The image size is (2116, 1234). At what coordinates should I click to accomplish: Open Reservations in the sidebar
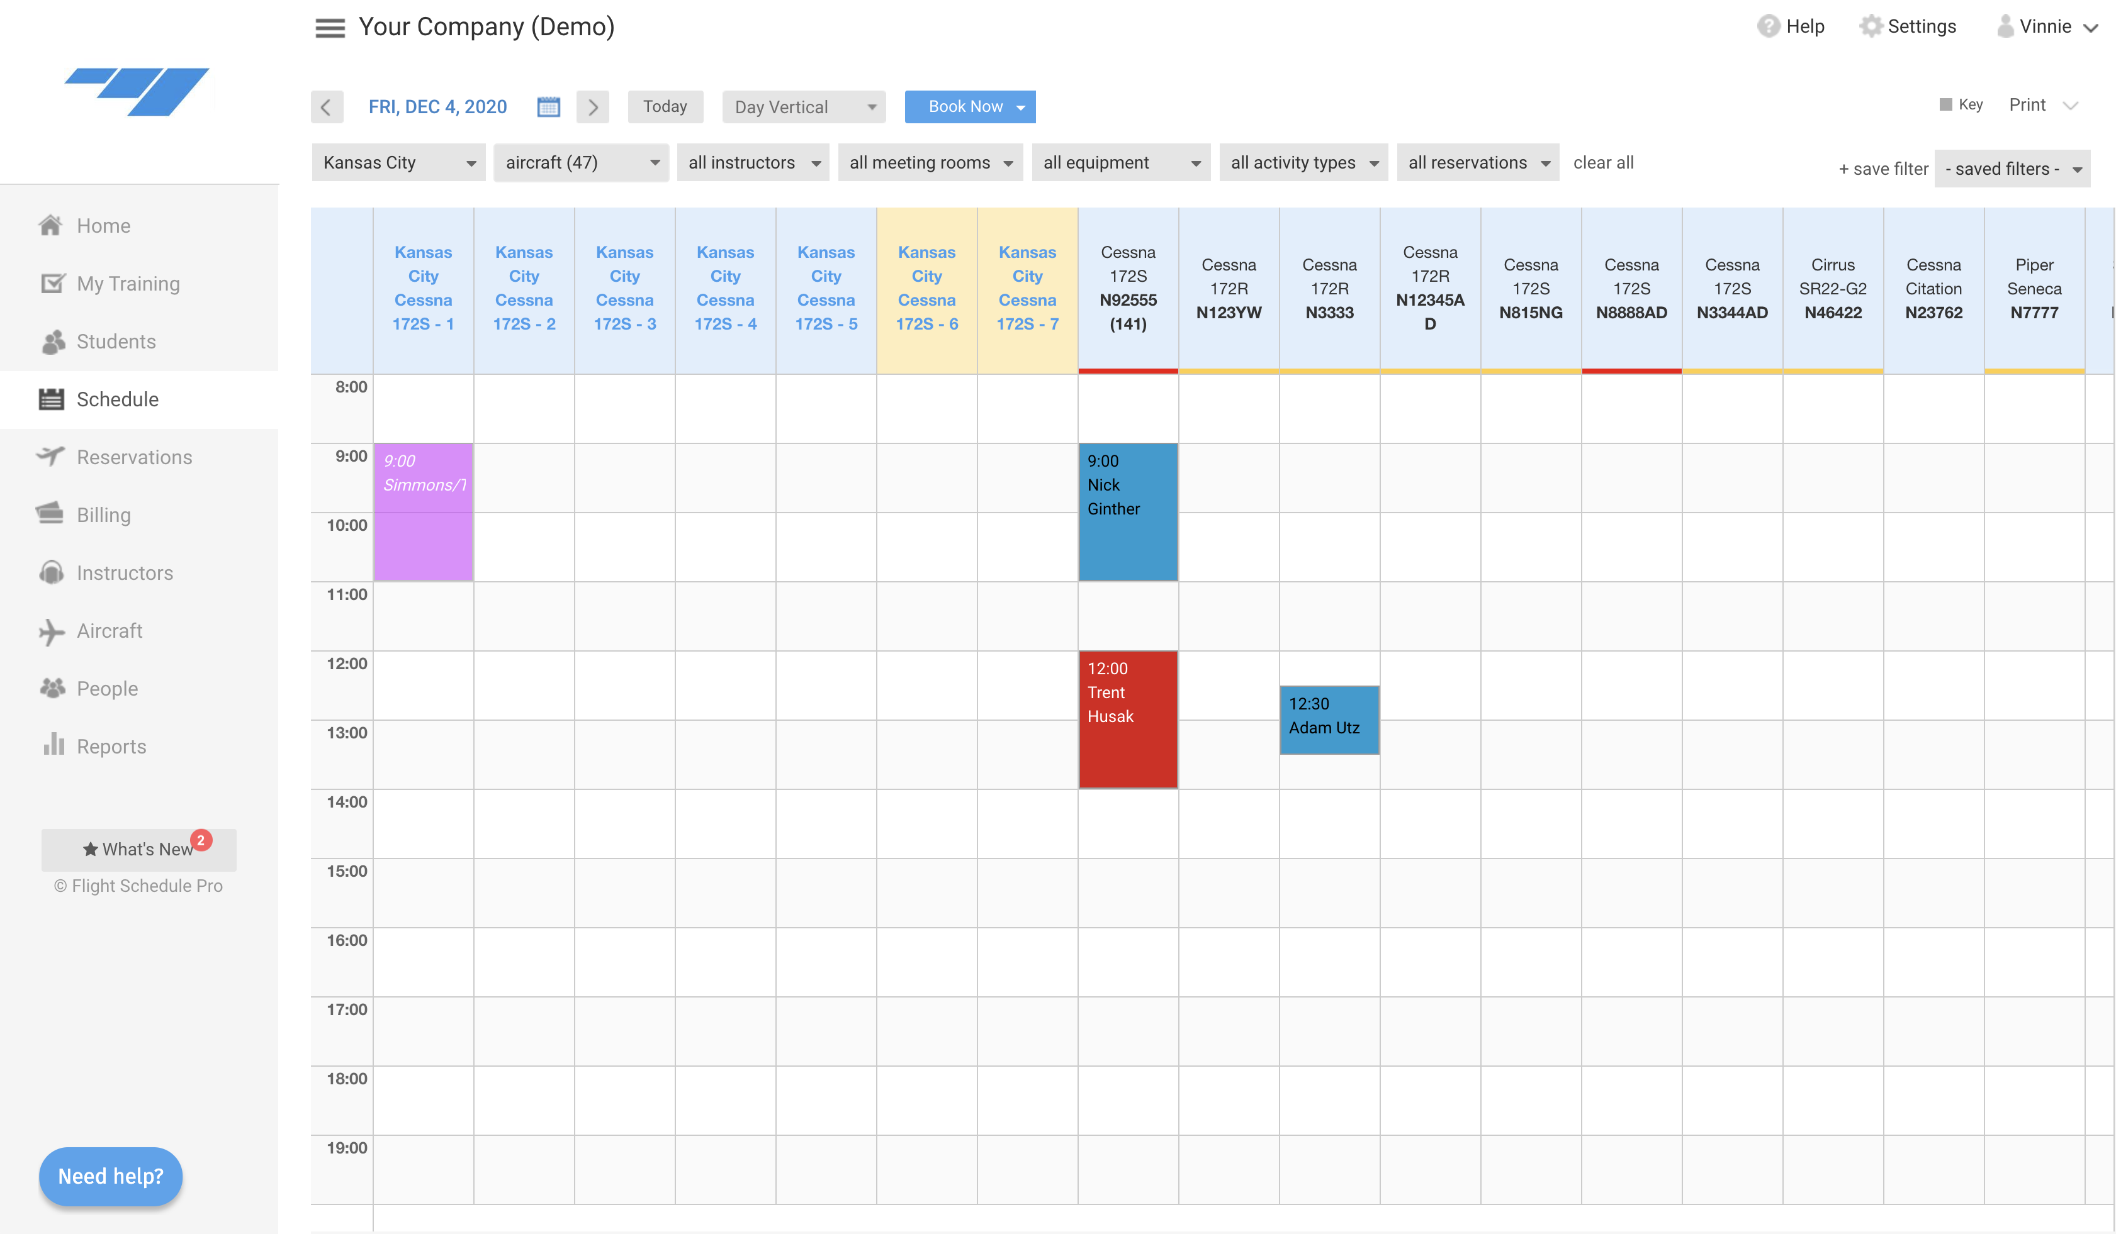134,457
